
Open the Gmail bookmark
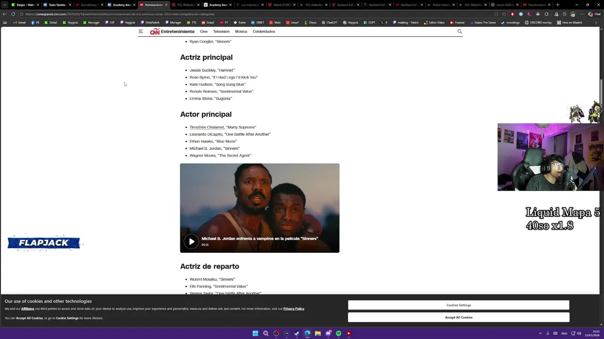tap(19, 23)
